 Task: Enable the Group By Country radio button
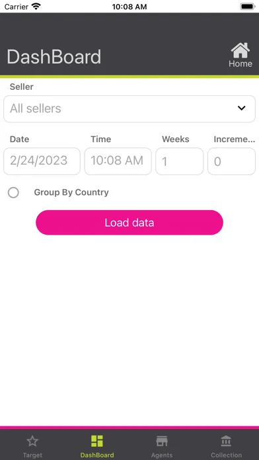[13, 193]
